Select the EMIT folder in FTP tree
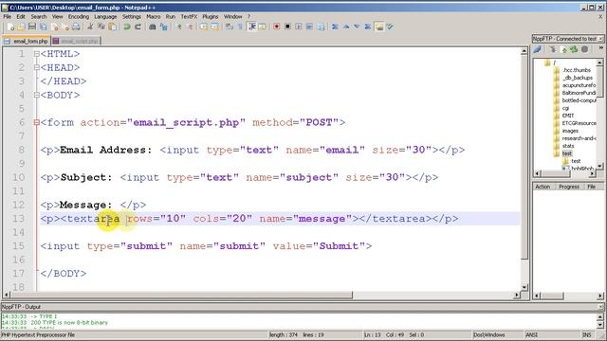Screen dimensions: 607x341 click(x=568, y=116)
